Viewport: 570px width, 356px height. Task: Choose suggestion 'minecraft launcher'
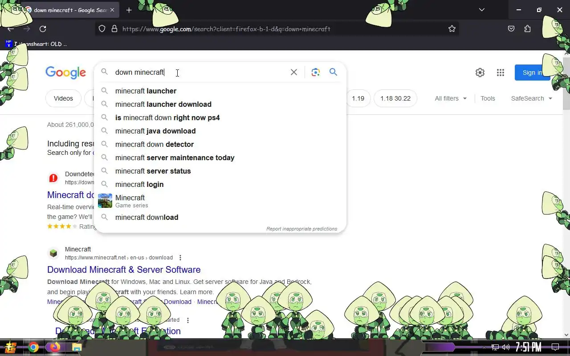pyautogui.click(x=220, y=91)
